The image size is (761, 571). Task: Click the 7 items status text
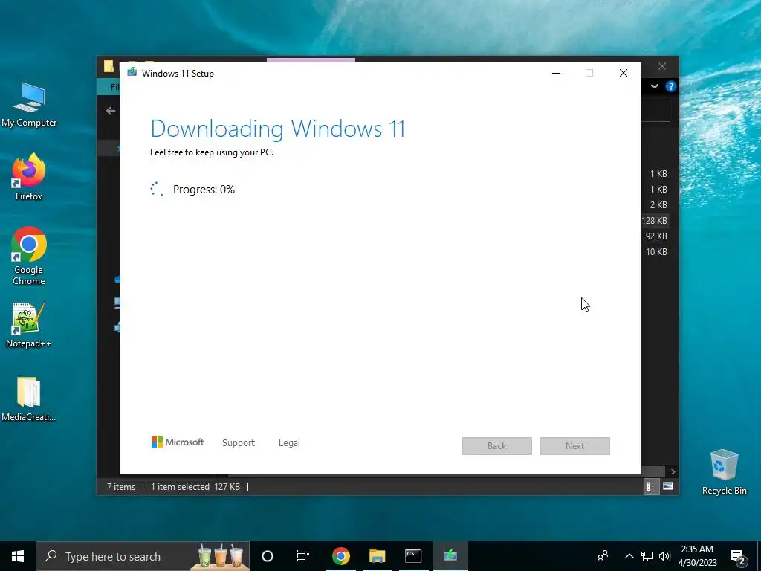pos(121,486)
